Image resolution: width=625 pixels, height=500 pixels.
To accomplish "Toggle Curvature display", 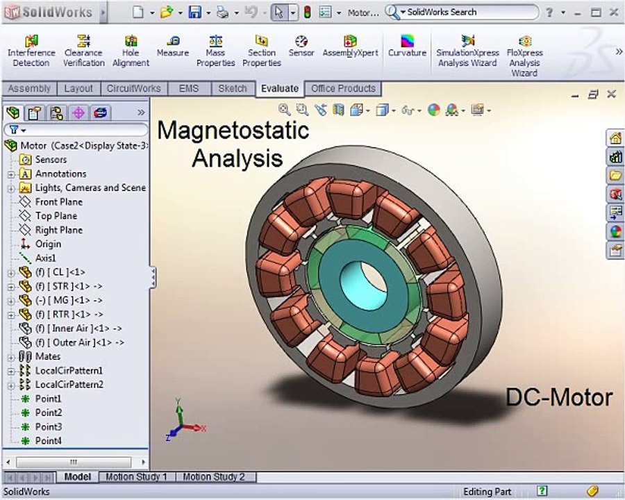I will pyautogui.click(x=408, y=47).
